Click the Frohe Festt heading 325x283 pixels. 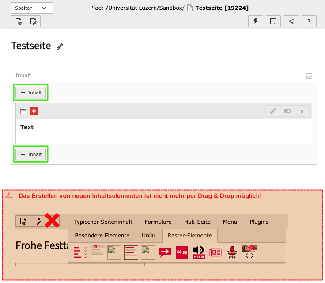pos(42,245)
